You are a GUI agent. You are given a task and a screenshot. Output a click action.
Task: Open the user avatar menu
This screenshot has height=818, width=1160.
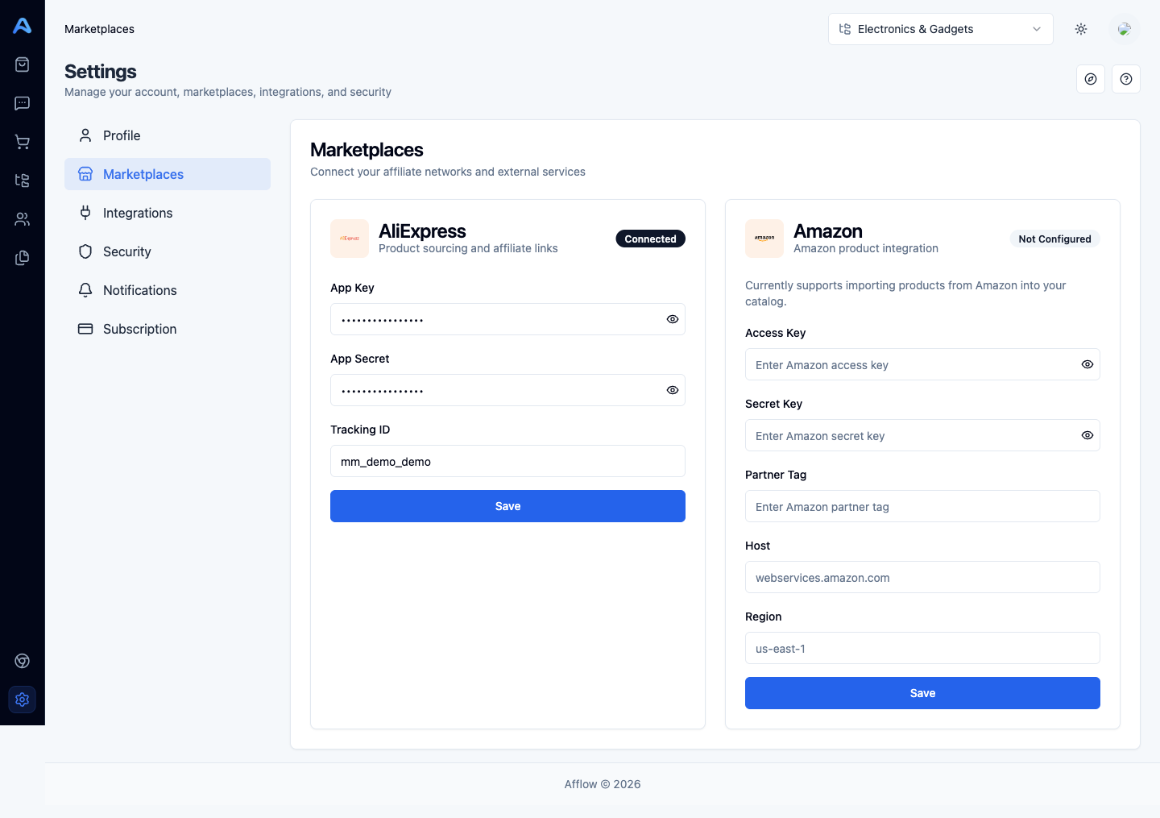click(x=1125, y=29)
